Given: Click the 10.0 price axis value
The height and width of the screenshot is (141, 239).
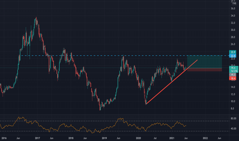Looking at the screenshot, I should tap(233, 101).
